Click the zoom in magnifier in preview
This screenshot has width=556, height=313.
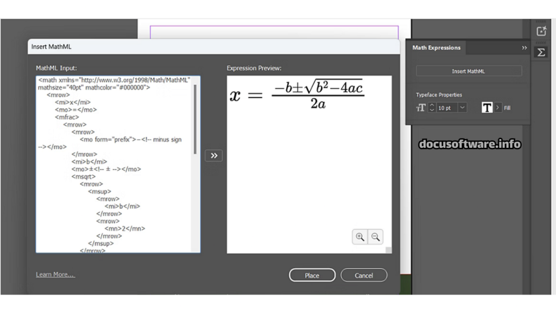pos(359,237)
